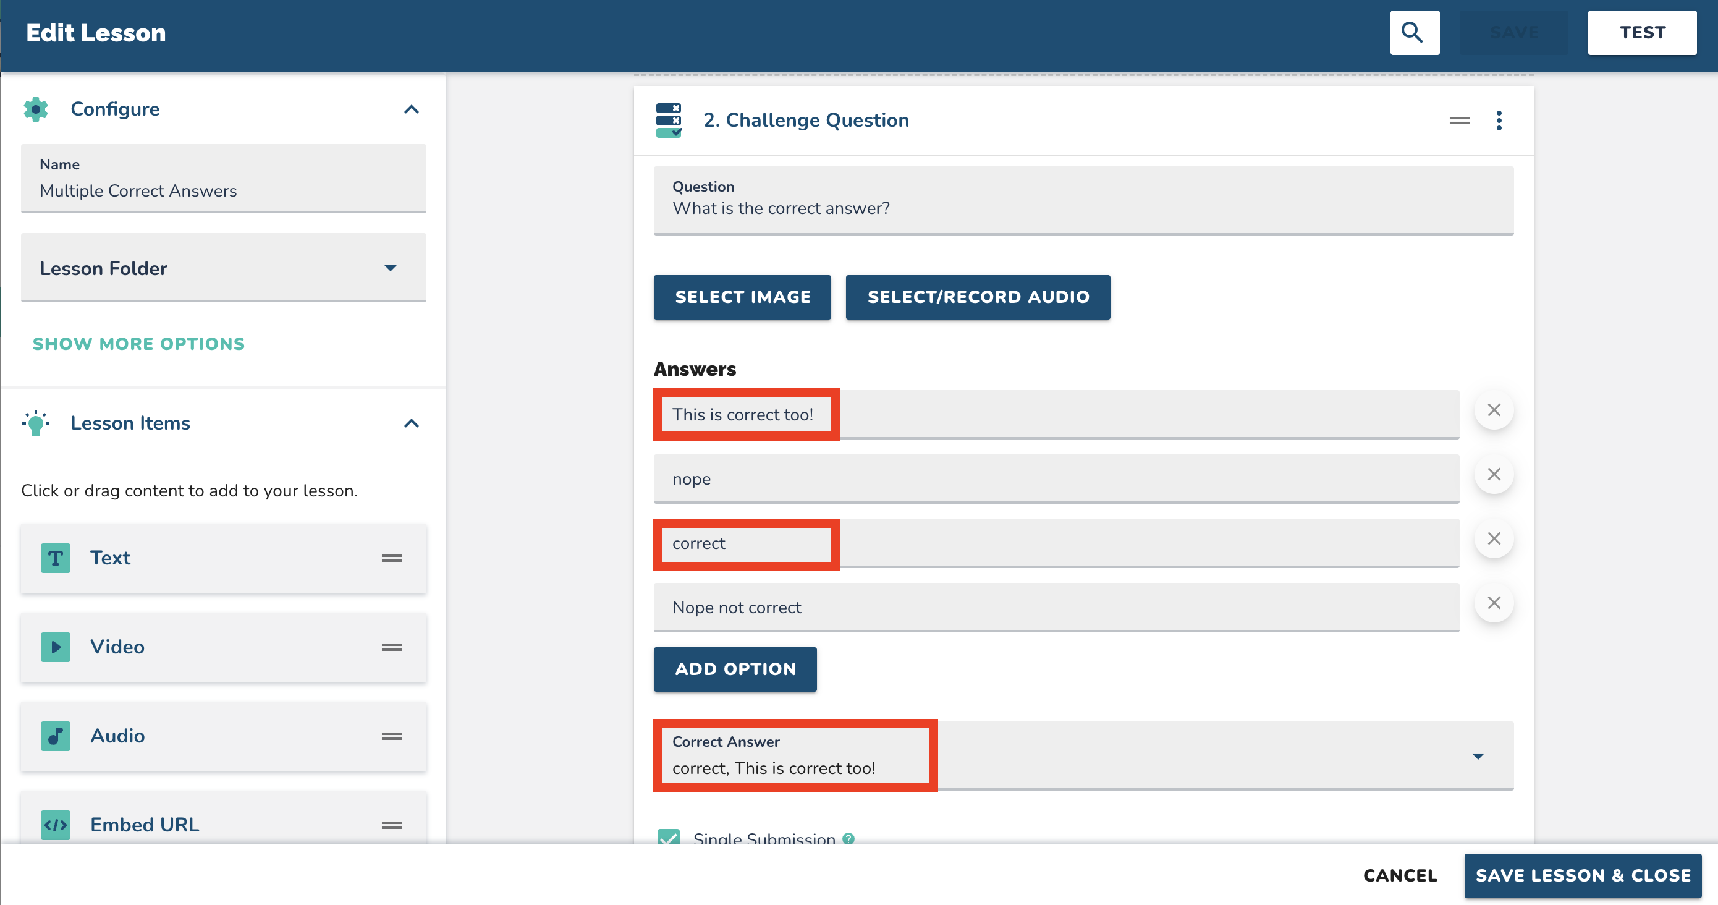
Task: Click the Audio music note icon
Action: tap(56, 736)
